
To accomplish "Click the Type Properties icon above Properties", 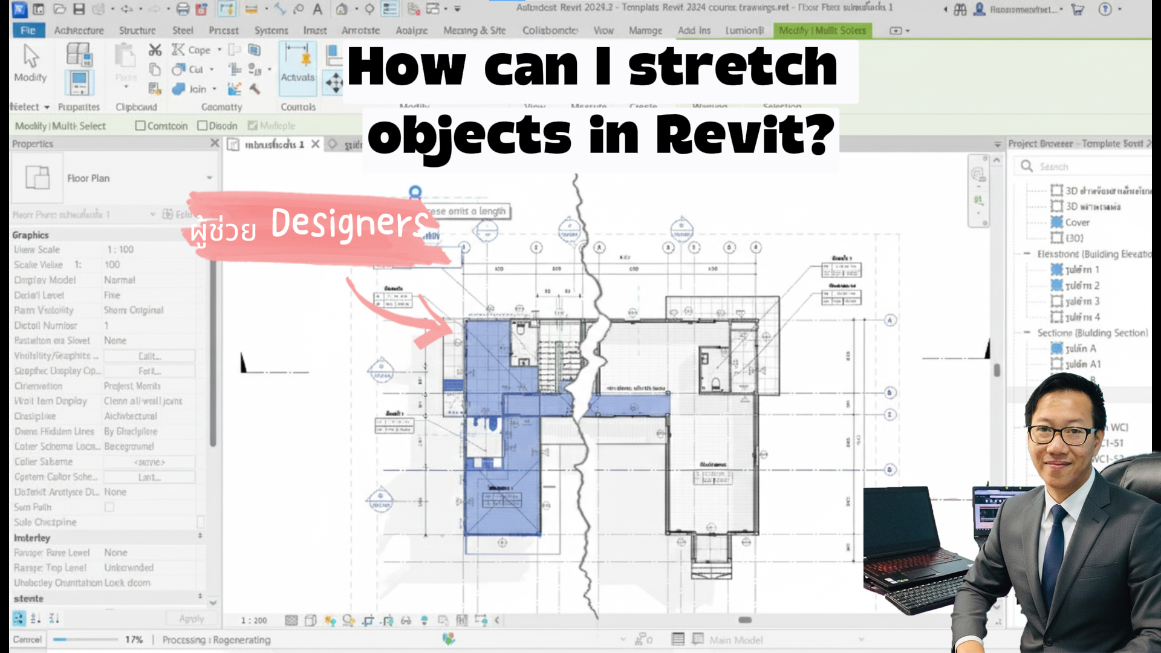I will click(79, 54).
